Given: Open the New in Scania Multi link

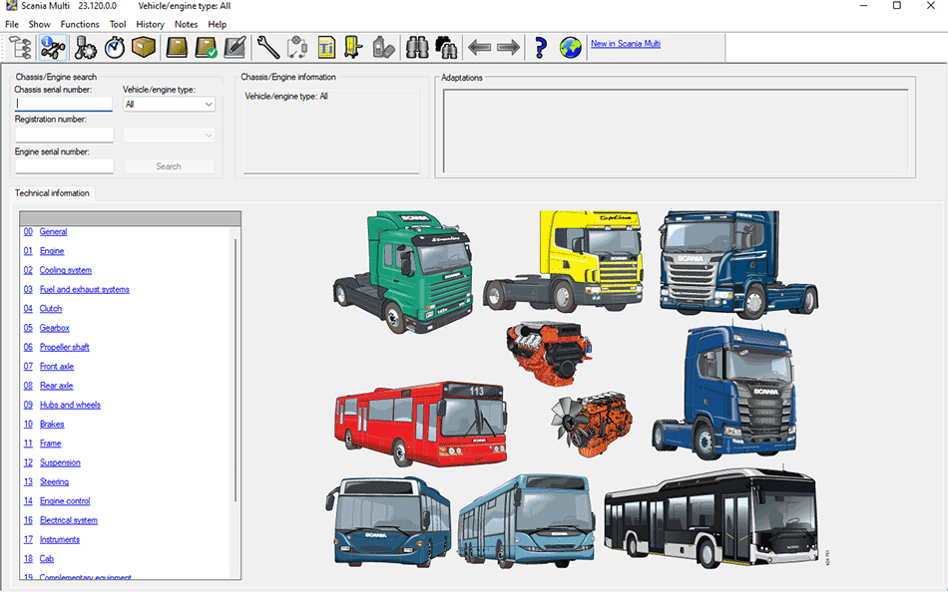Looking at the screenshot, I should tap(626, 44).
